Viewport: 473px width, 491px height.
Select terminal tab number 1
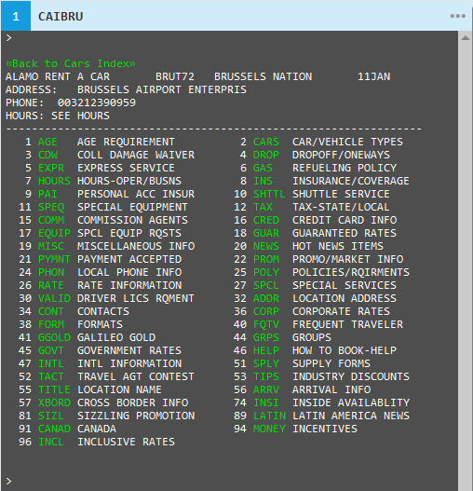[16, 16]
